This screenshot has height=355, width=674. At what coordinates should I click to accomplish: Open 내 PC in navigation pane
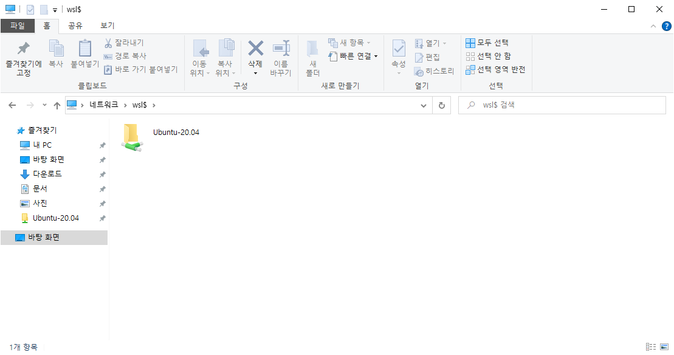tap(42, 145)
